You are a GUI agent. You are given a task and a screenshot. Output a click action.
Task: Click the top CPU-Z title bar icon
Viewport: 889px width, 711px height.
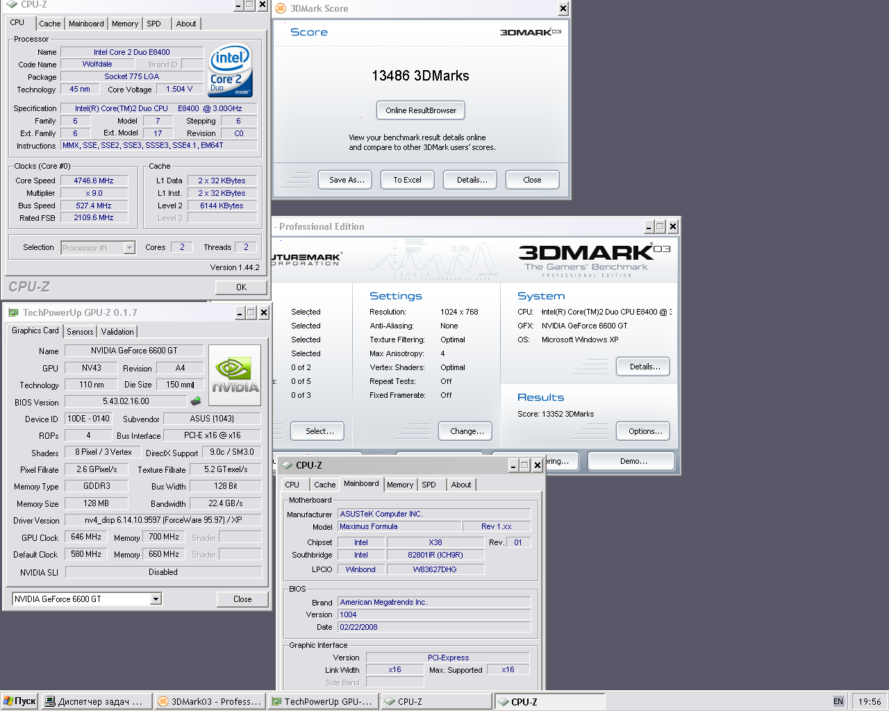pyautogui.click(x=11, y=4)
